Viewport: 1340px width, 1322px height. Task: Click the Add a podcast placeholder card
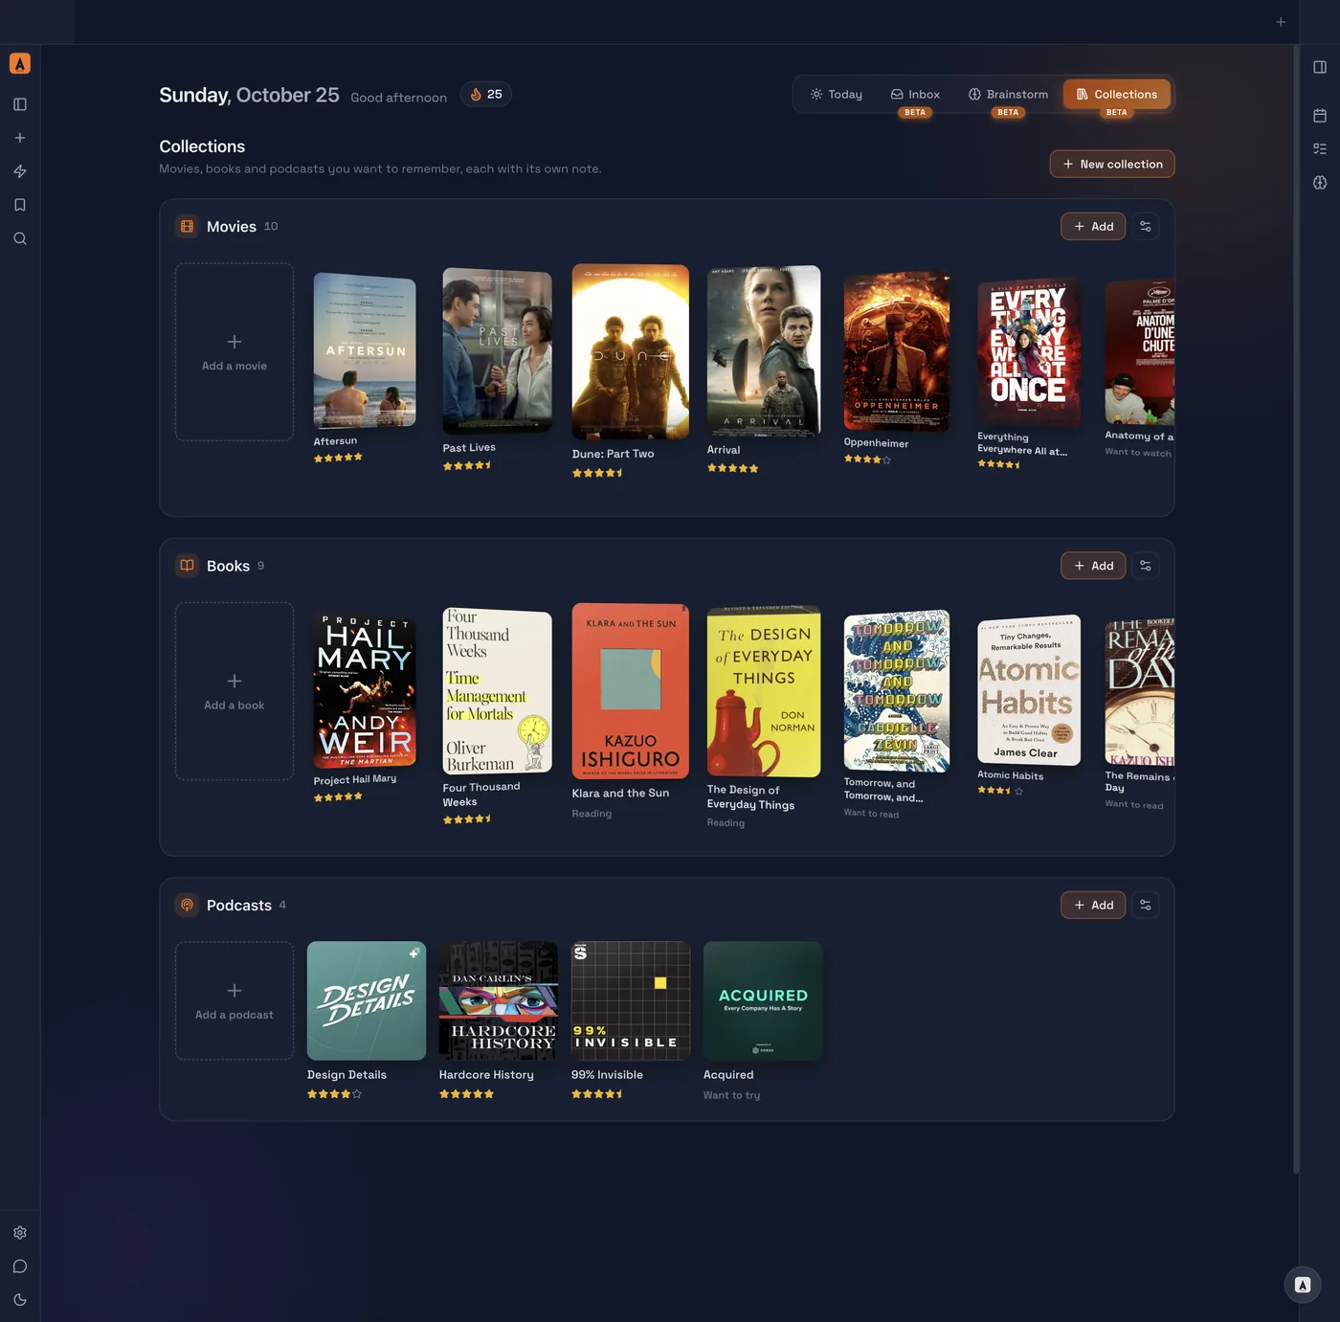[234, 1000]
